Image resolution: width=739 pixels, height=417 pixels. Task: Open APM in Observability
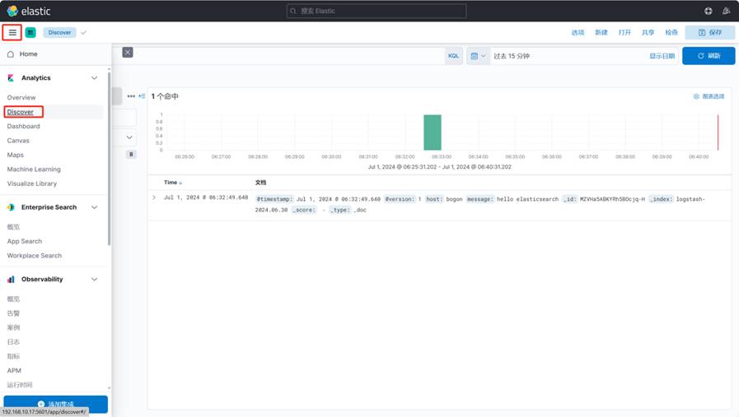click(14, 371)
